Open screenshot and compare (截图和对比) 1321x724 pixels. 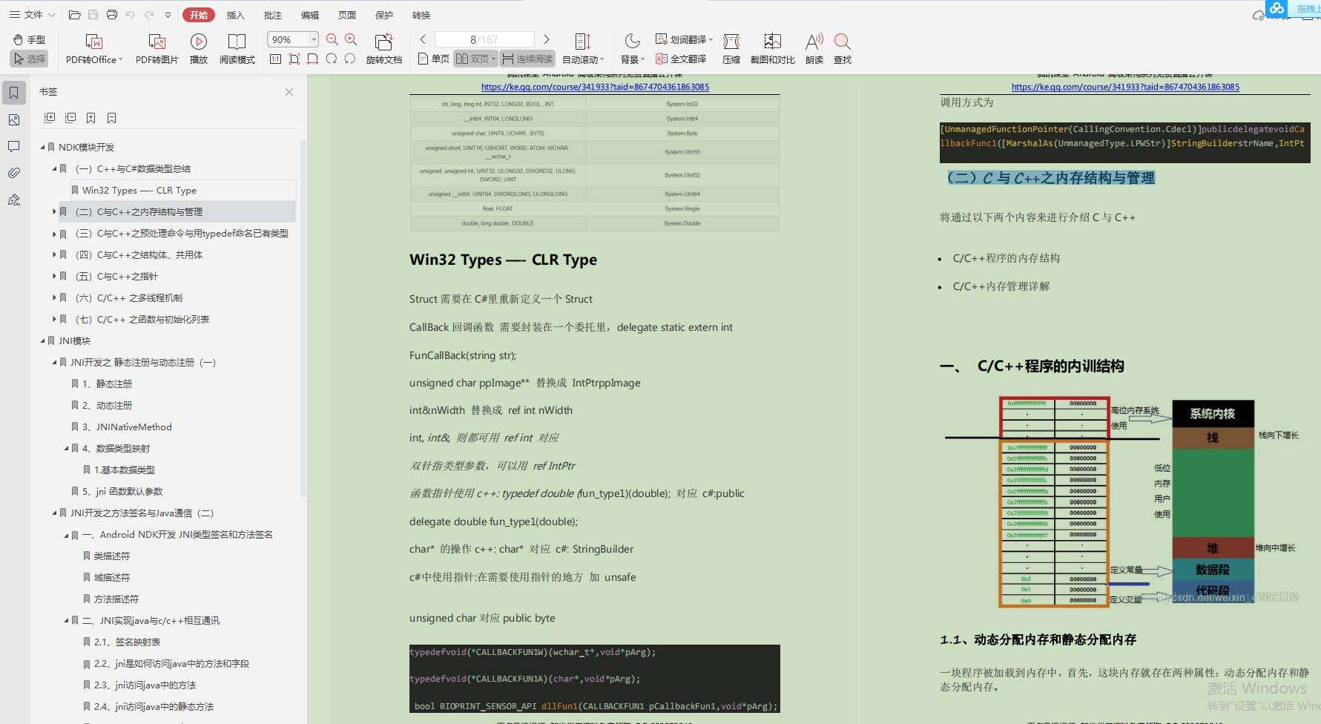click(x=772, y=50)
